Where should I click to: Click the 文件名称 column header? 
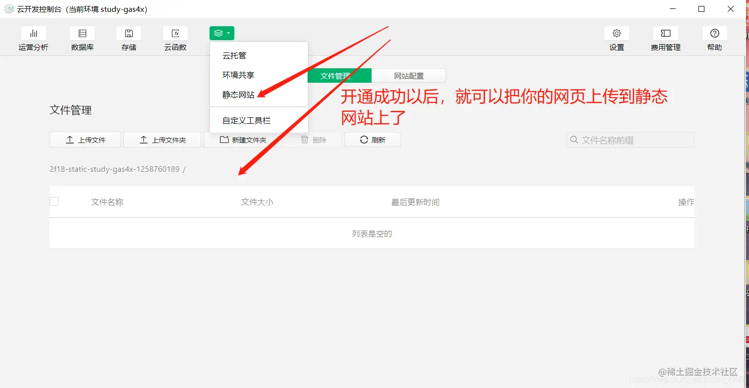tap(107, 202)
